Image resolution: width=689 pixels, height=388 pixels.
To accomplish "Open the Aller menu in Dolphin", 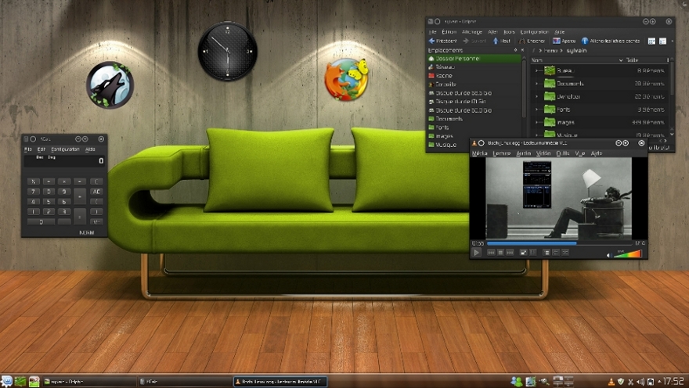I will pos(492,31).
